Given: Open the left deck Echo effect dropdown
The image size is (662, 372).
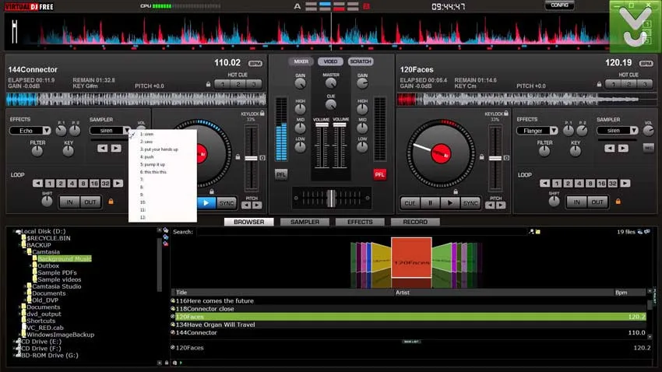Looking at the screenshot, I should [47, 131].
